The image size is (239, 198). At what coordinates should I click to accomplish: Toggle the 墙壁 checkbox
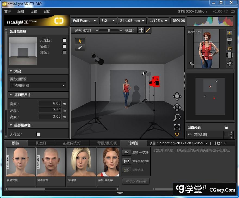pyautogui.click(x=64, y=46)
